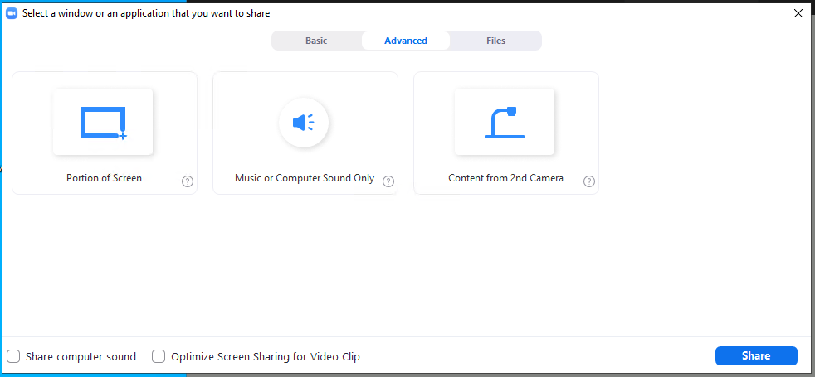
Task: Click the blue Share button
Action: tap(756, 355)
